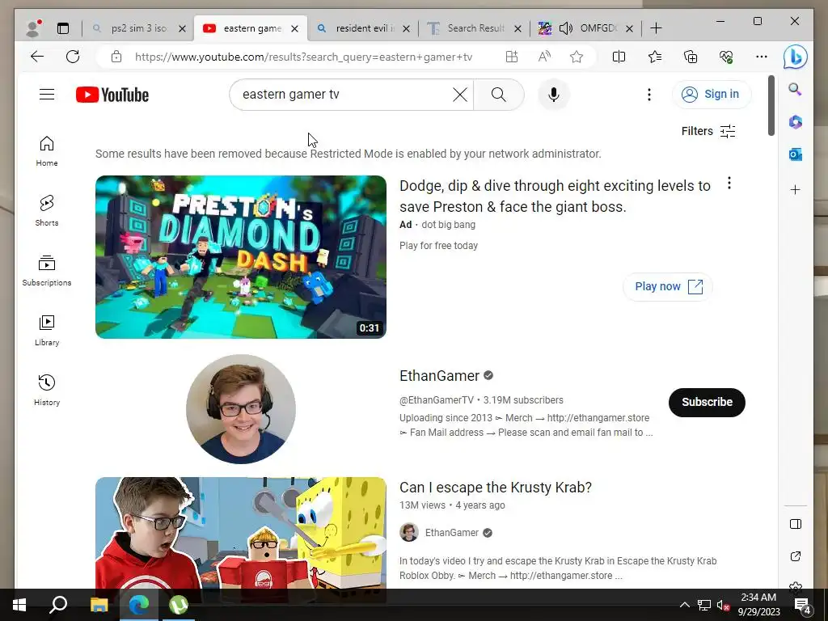This screenshot has width=828, height=621.
Task: Open the Windows Start menu
Action: click(x=19, y=605)
